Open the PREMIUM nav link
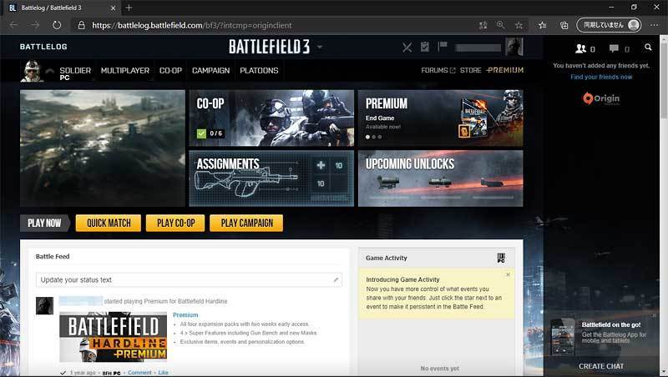The height and width of the screenshot is (377, 668). pos(505,70)
